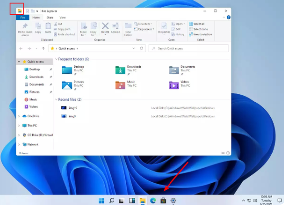The width and height of the screenshot is (284, 205).
Task: Open Microsoft Edge from the taskbar
Action: [153, 200]
